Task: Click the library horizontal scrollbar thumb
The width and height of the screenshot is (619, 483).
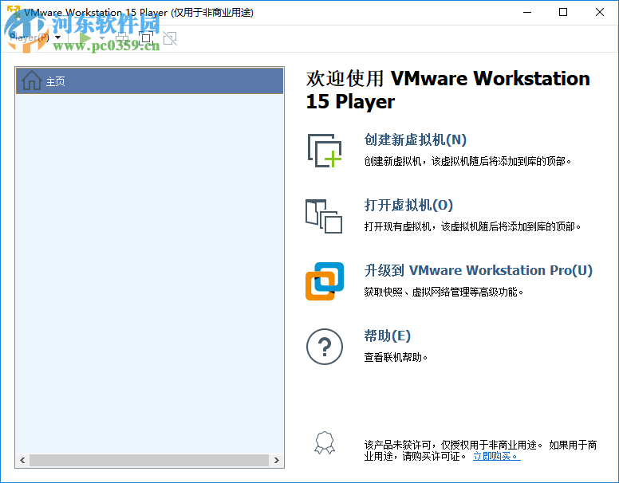Action: pos(149,460)
